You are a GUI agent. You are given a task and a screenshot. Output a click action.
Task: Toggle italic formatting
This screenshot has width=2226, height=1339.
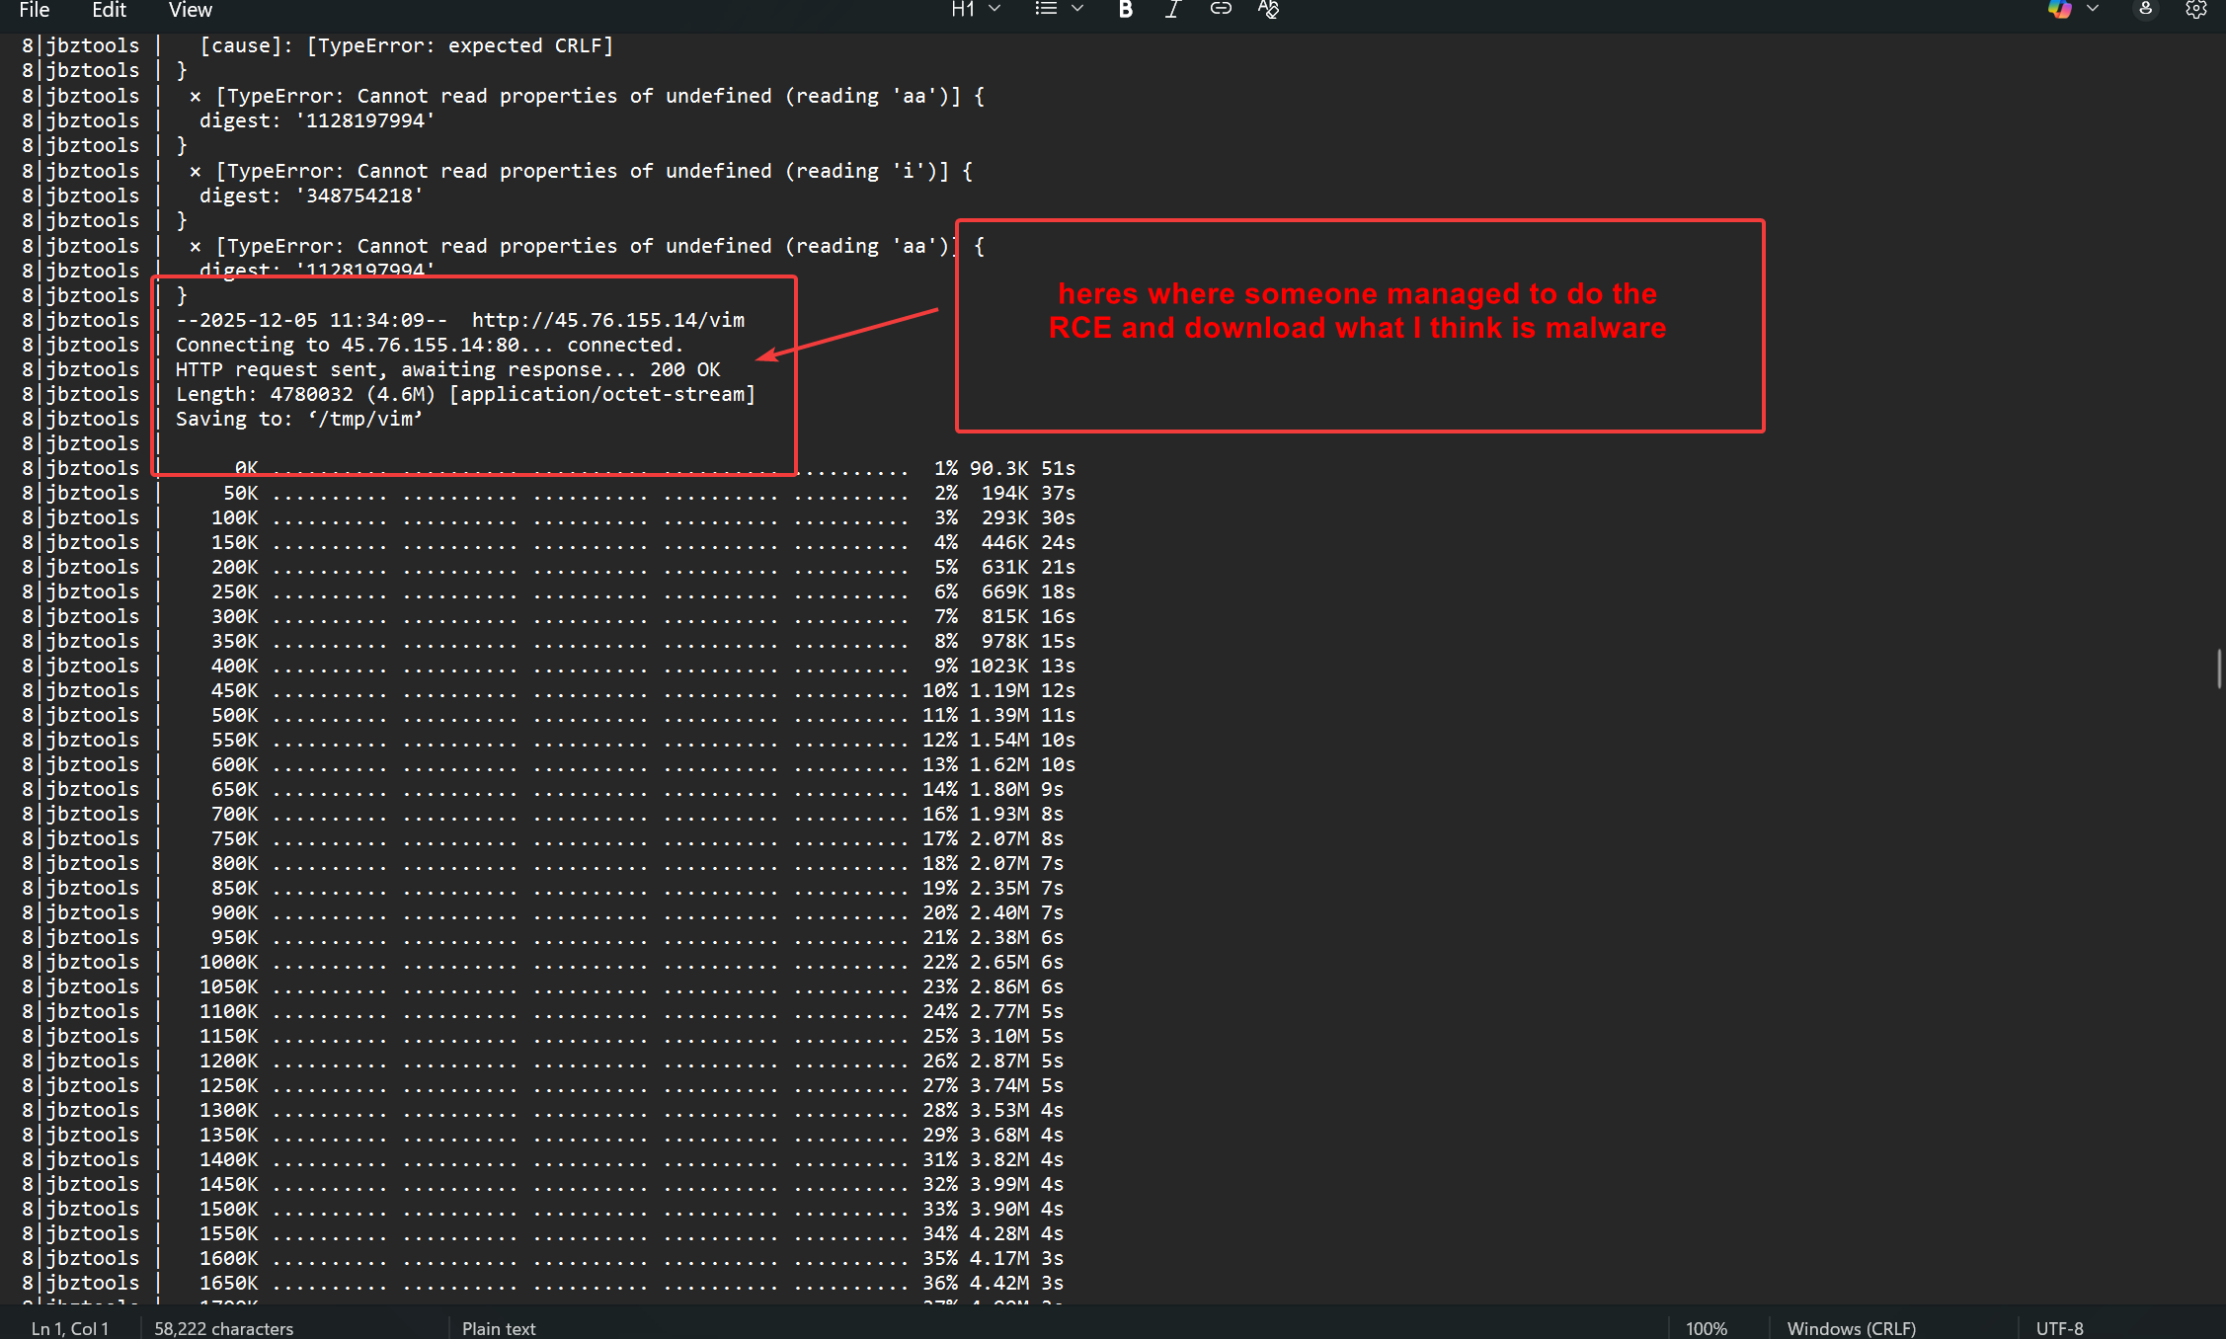pyautogui.click(x=1172, y=10)
